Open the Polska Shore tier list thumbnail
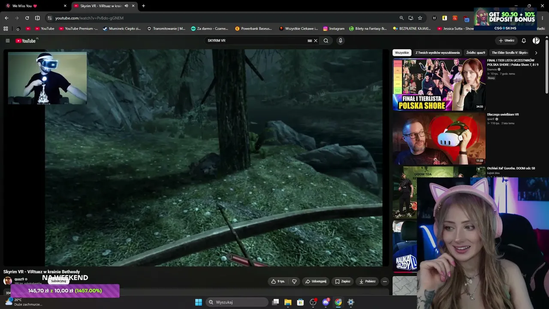This screenshot has width=549, height=309. [x=439, y=85]
